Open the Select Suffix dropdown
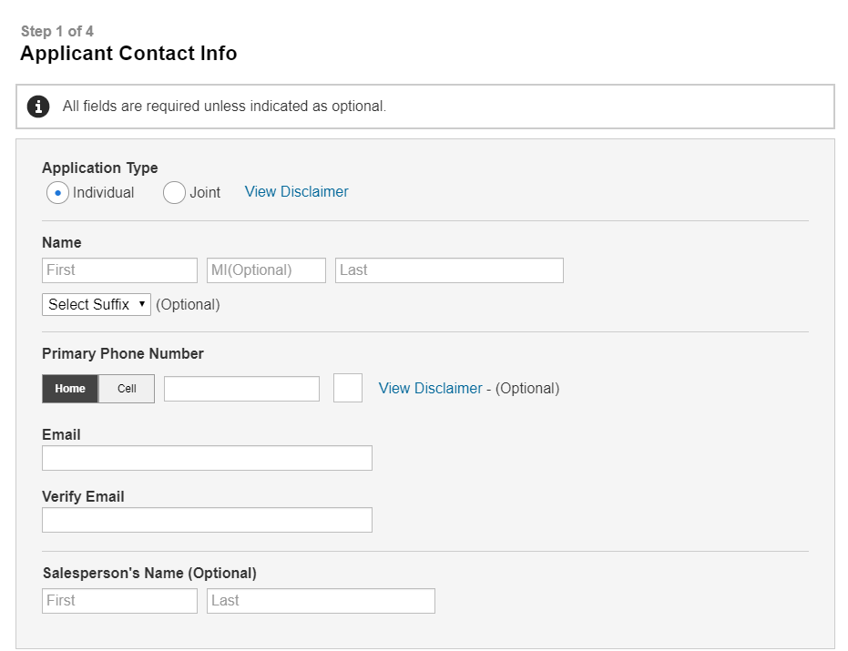 [97, 305]
